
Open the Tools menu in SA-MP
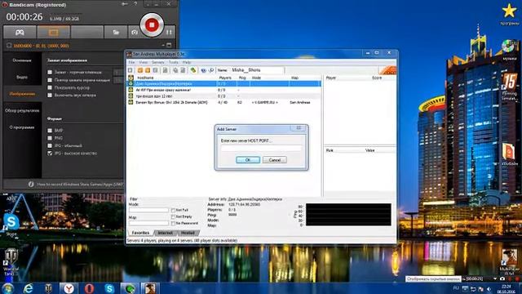click(x=174, y=62)
